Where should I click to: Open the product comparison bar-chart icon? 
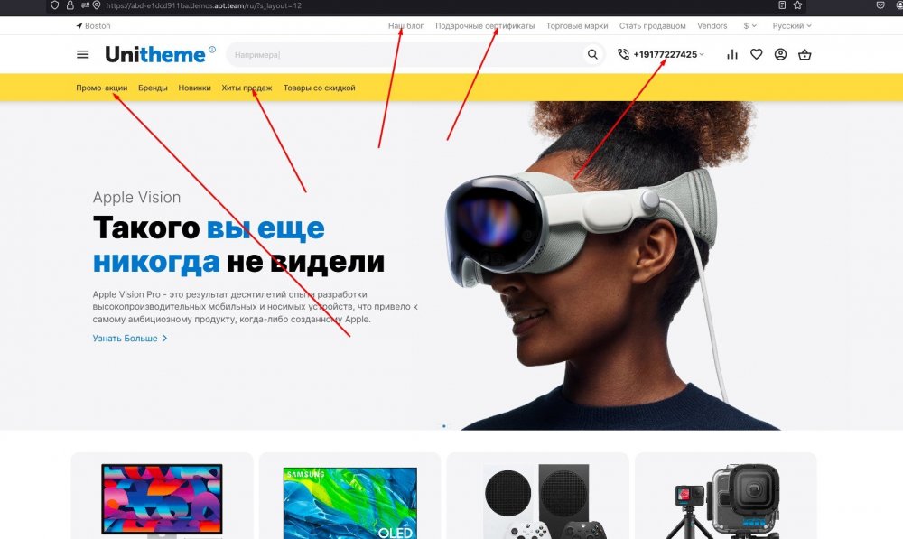click(x=732, y=54)
